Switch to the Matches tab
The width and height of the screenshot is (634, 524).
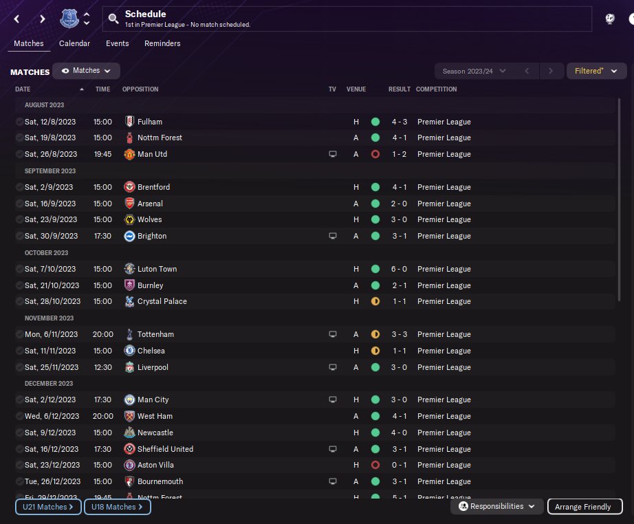[29, 43]
